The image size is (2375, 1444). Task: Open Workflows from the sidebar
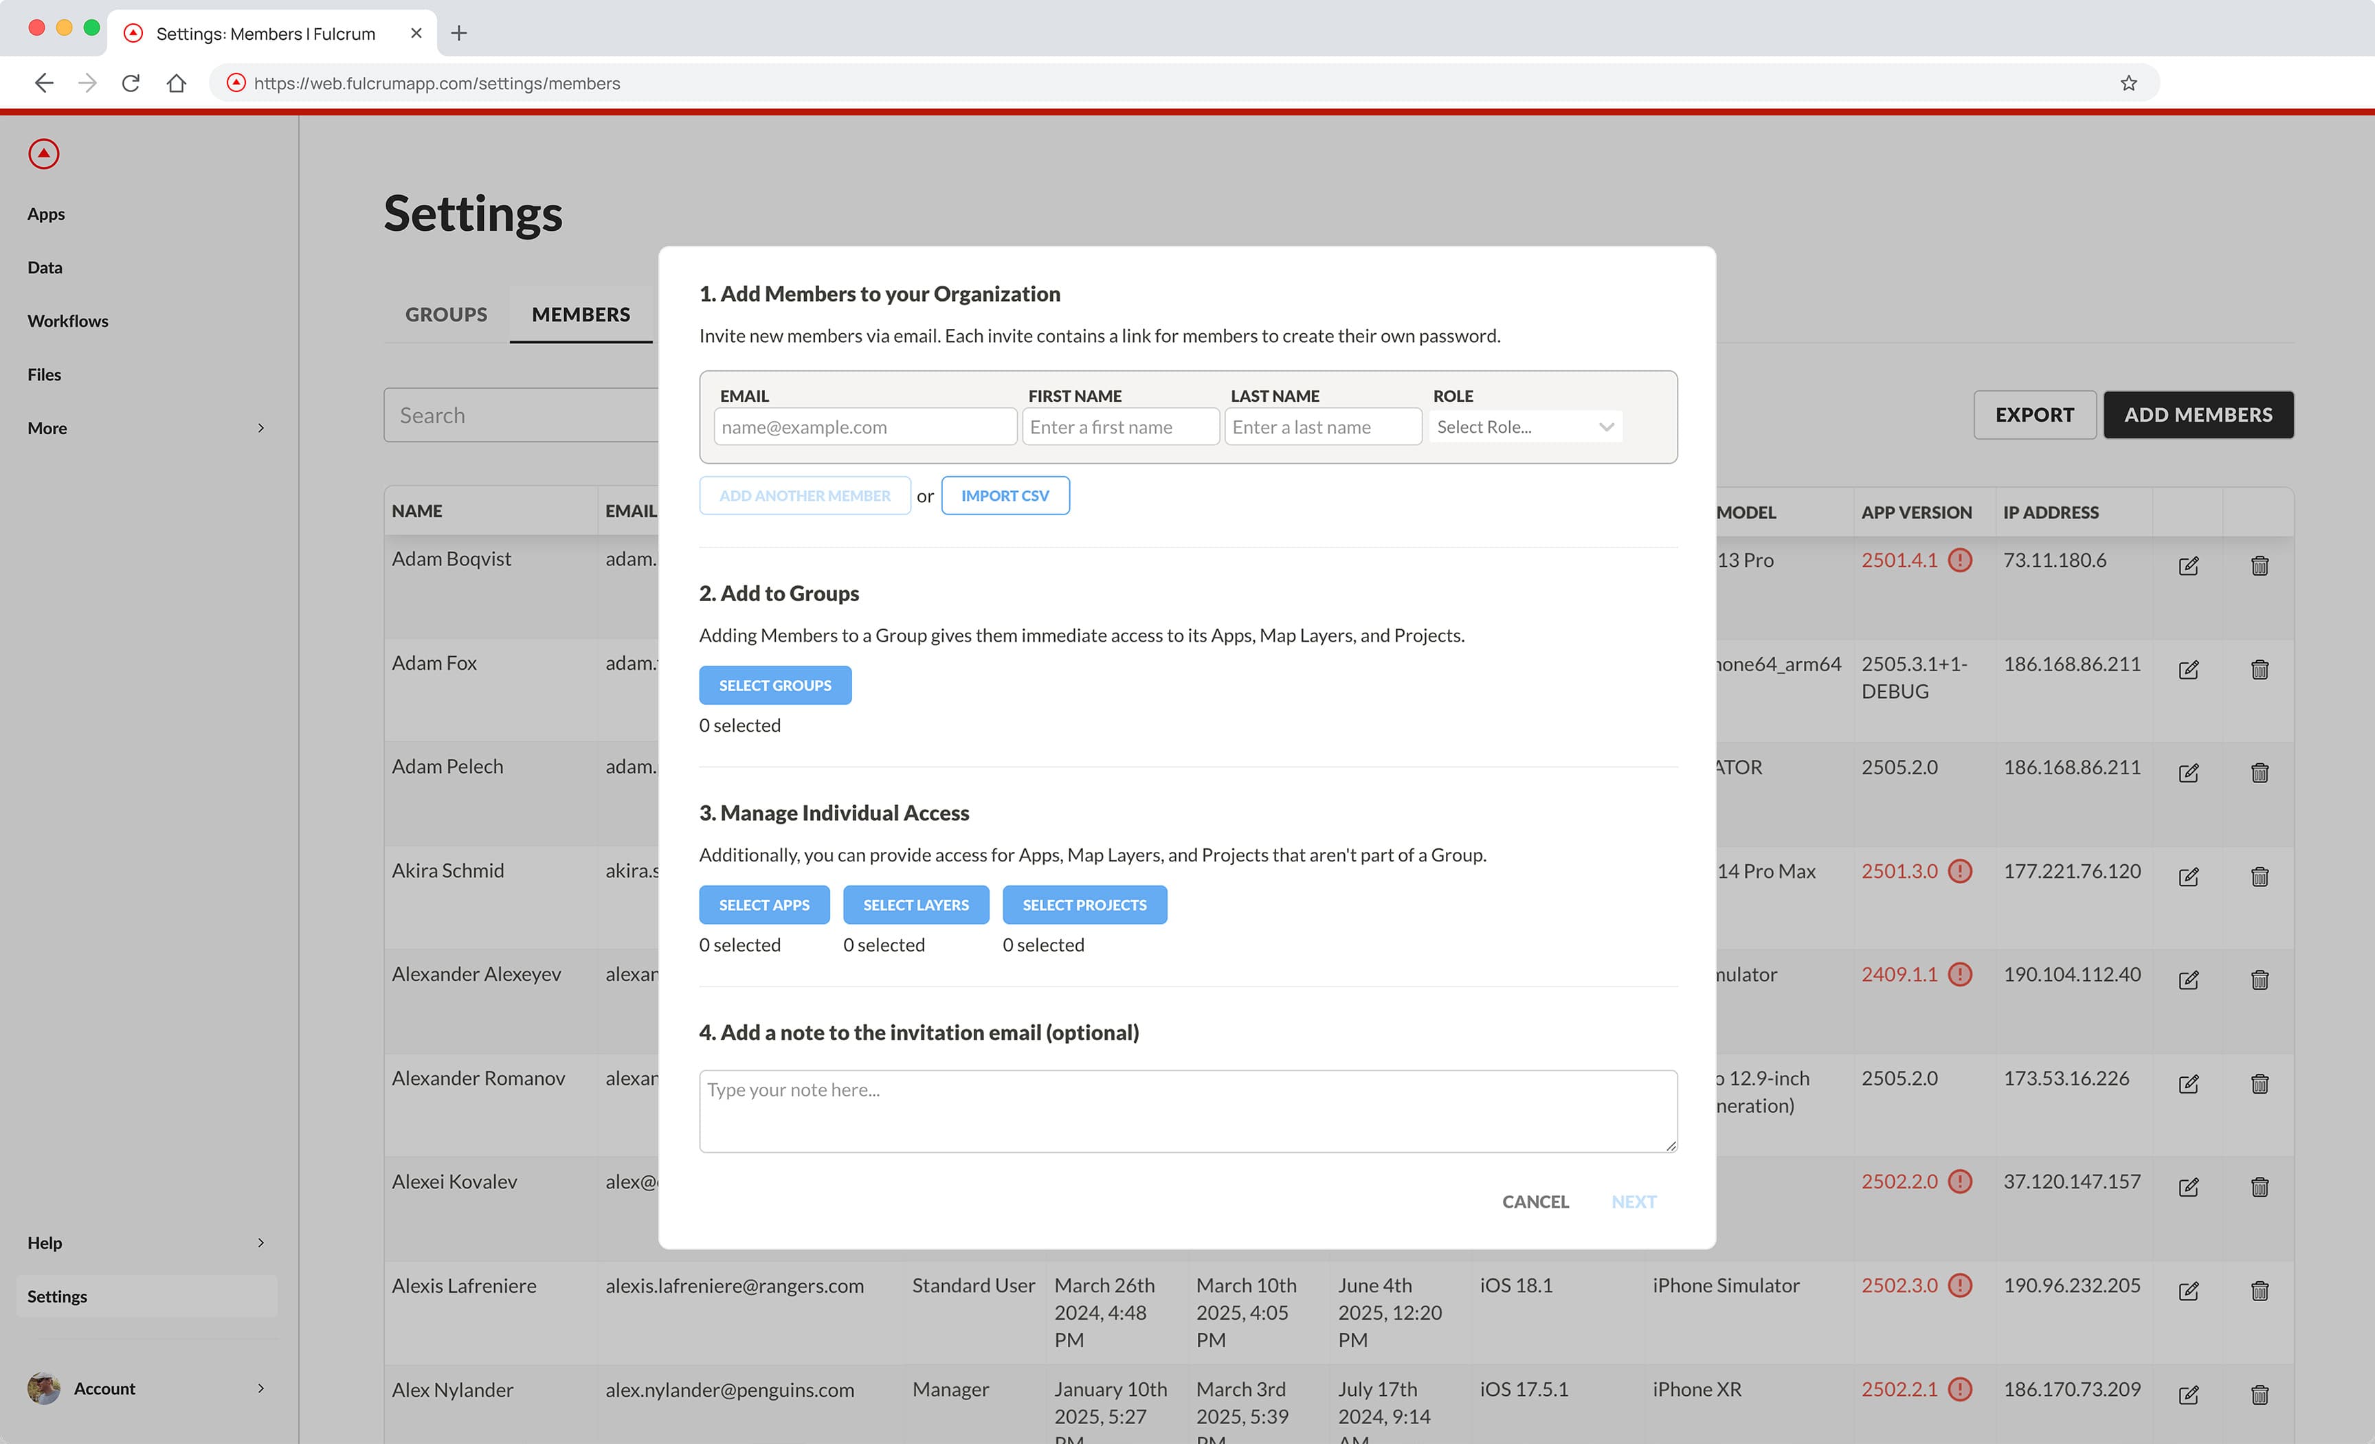pos(67,321)
